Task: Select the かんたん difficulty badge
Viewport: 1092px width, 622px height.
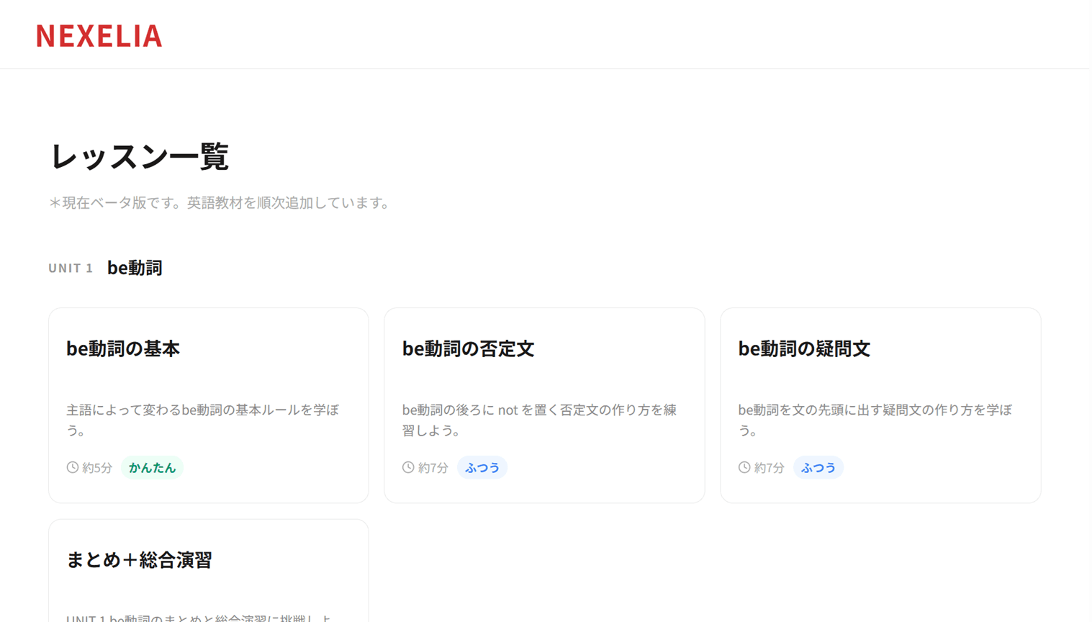Action: pyautogui.click(x=152, y=467)
